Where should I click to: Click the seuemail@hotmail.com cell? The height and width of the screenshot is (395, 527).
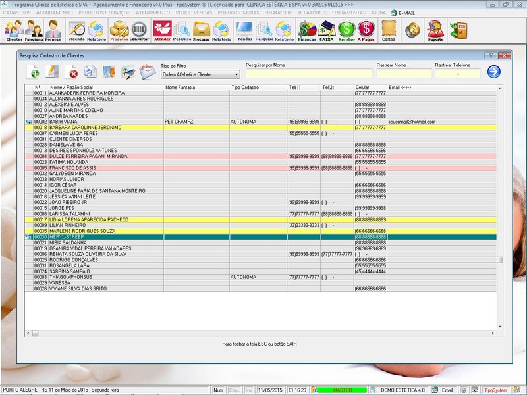pos(412,122)
